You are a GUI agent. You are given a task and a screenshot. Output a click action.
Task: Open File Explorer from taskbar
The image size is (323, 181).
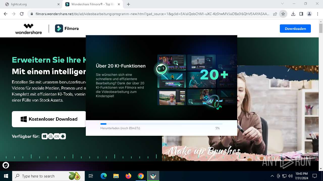(116, 176)
